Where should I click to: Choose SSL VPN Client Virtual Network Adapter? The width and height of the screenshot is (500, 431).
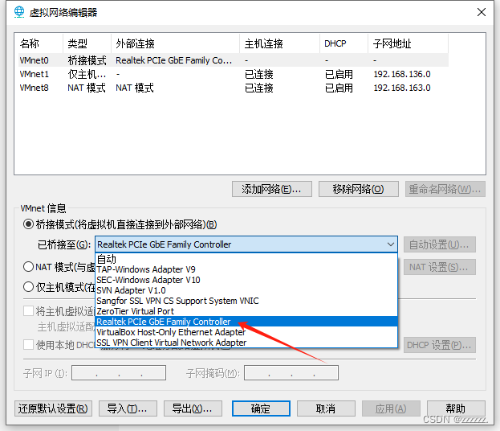tap(246, 343)
